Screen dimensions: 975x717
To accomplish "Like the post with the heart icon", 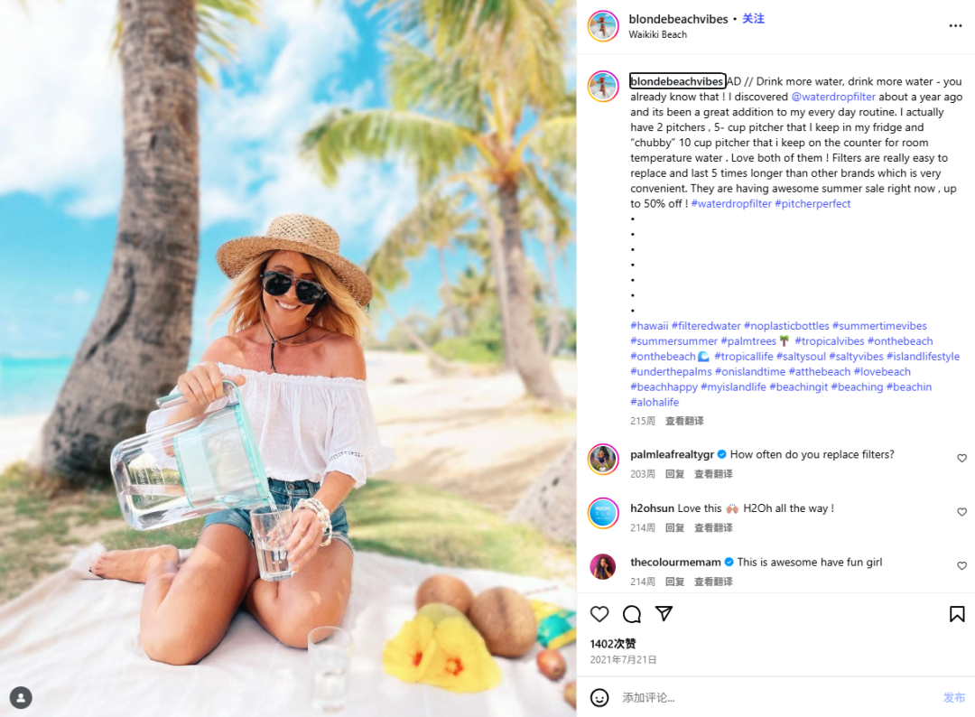I will click(599, 614).
